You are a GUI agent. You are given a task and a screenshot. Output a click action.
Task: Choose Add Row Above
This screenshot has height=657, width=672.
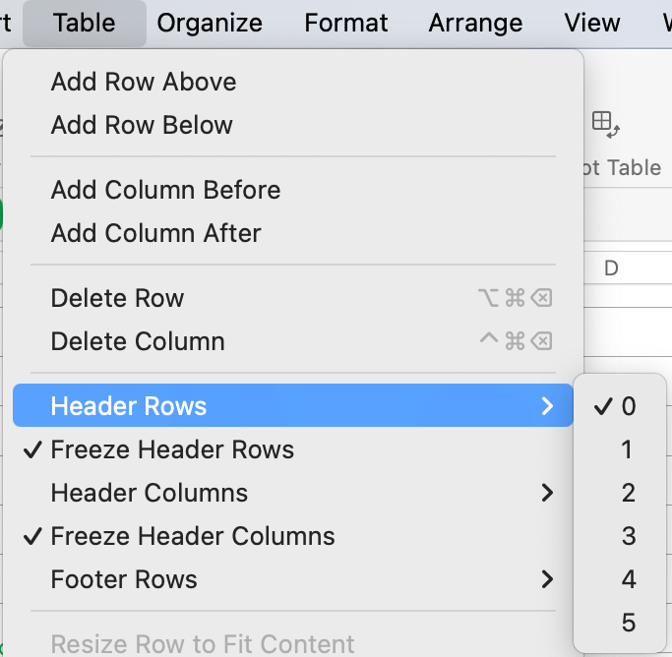coord(144,82)
